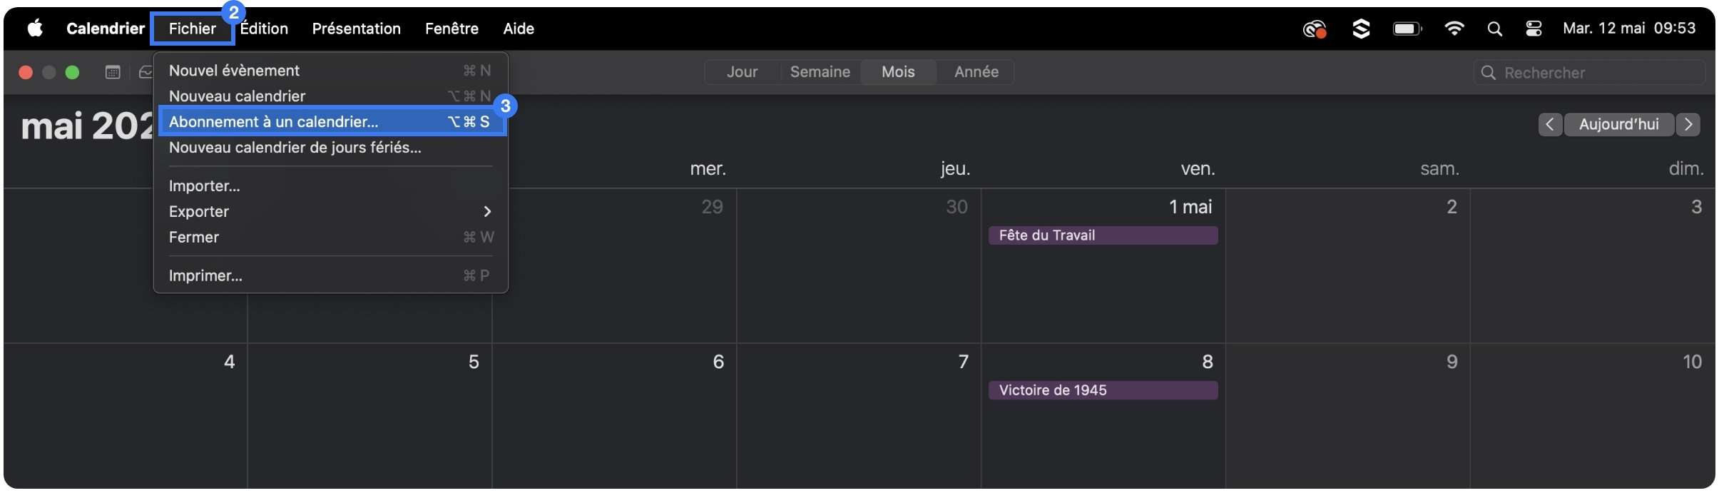Select the greyed day cell numbered 30
Image resolution: width=1719 pixels, height=498 pixels.
click(x=859, y=266)
